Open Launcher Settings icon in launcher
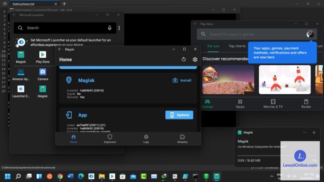Image resolution: width=324 pixels, height=182 pixels. [x=21, y=91]
